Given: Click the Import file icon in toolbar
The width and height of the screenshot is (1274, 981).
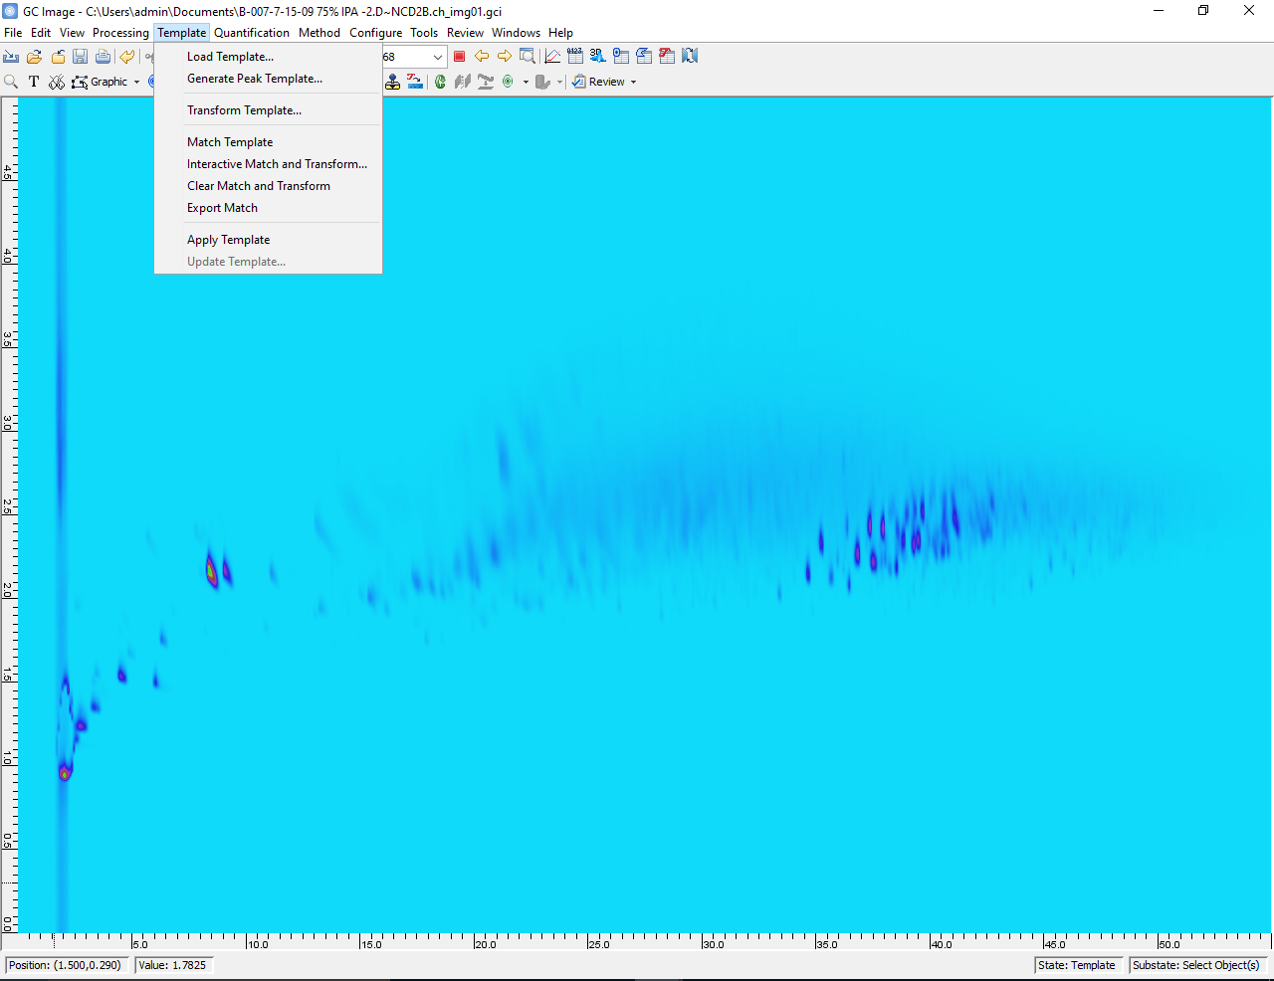Looking at the screenshot, I should point(12,57).
